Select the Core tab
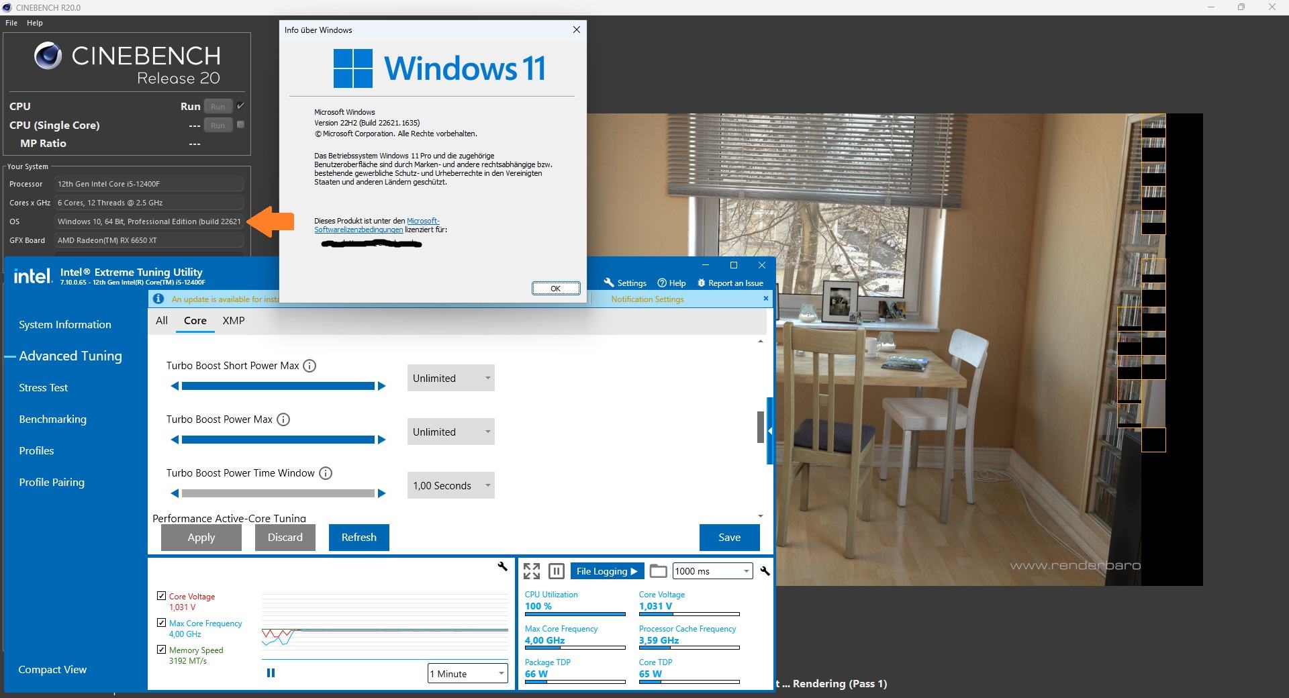1289x698 pixels. coord(195,320)
